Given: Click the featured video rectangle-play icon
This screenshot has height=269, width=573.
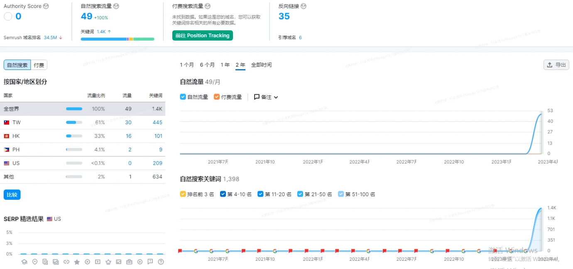Looking at the screenshot, I should [x=98, y=262].
